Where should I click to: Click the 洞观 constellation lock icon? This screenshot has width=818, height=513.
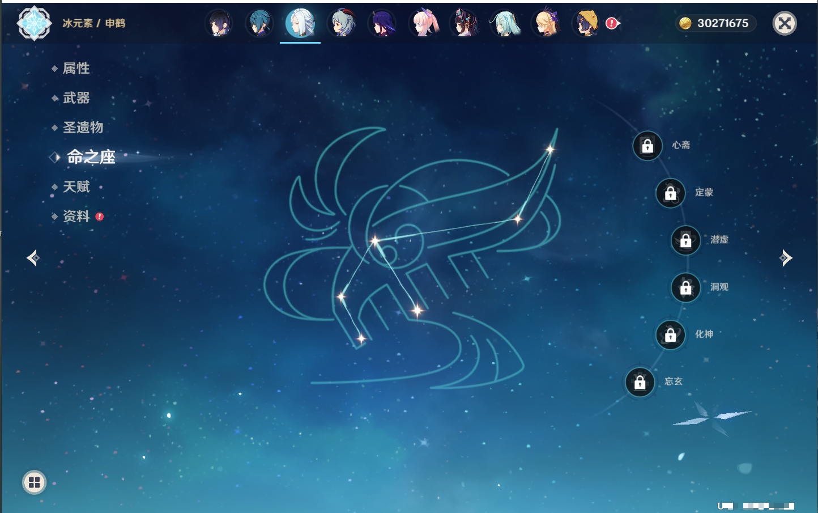[685, 288]
